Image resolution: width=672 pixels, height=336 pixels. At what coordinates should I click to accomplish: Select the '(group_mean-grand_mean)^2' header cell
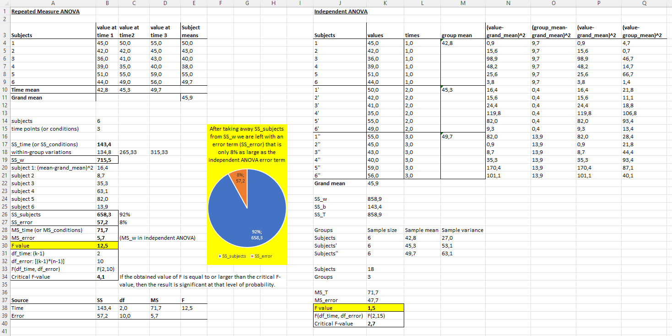pyautogui.click(x=553, y=31)
